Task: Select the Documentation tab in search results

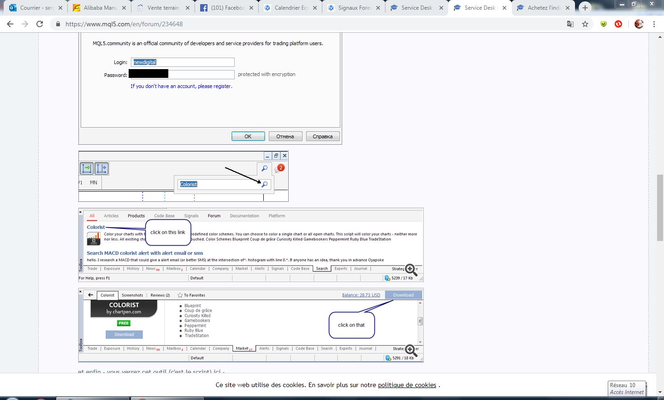Action: click(244, 216)
